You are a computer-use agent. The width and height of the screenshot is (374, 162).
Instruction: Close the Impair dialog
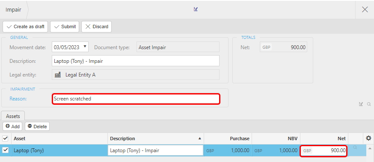tap(365, 9)
